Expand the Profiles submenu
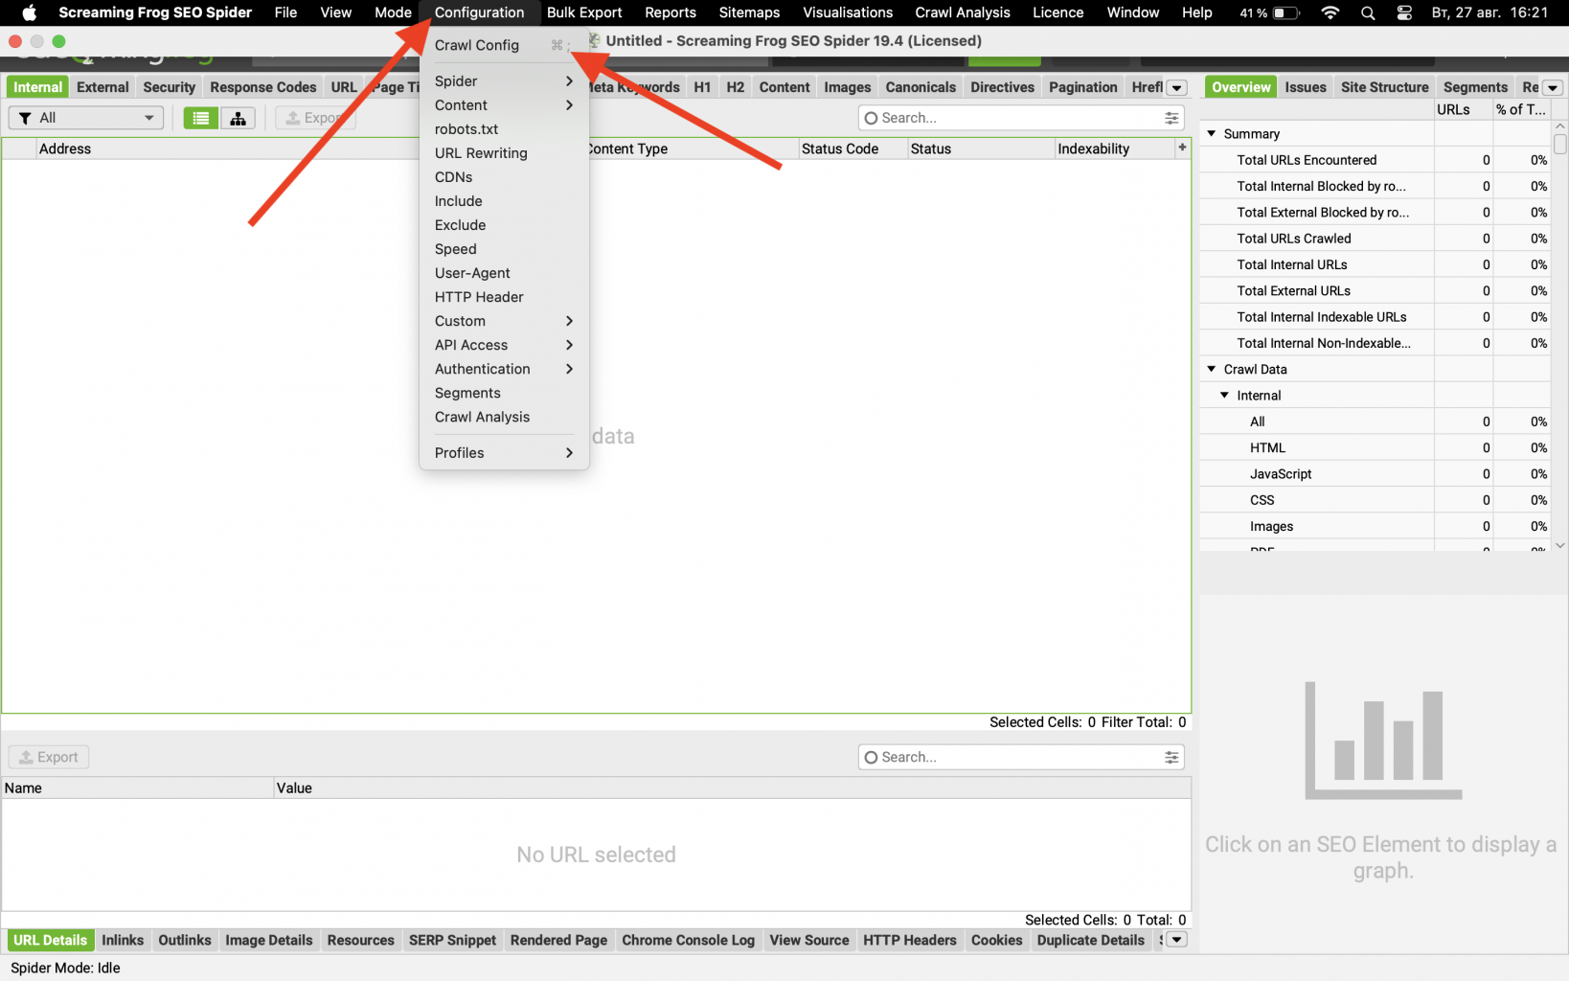Viewport: 1569px width, 981px height. tap(504, 453)
